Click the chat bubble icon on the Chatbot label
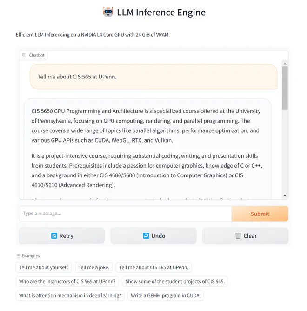 pyautogui.click(x=24, y=55)
